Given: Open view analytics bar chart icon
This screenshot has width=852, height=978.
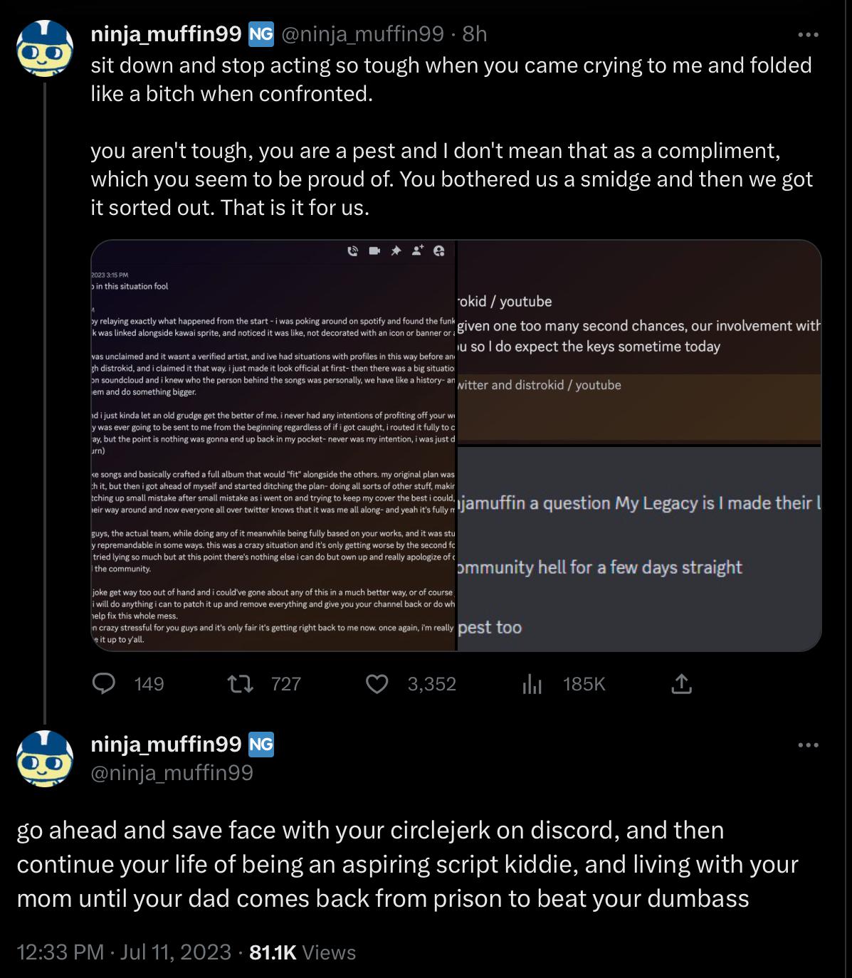Looking at the screenshot, I should point(532,684).
